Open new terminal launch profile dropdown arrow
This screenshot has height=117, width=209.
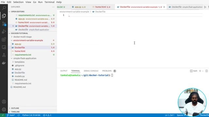coord(203,71)
